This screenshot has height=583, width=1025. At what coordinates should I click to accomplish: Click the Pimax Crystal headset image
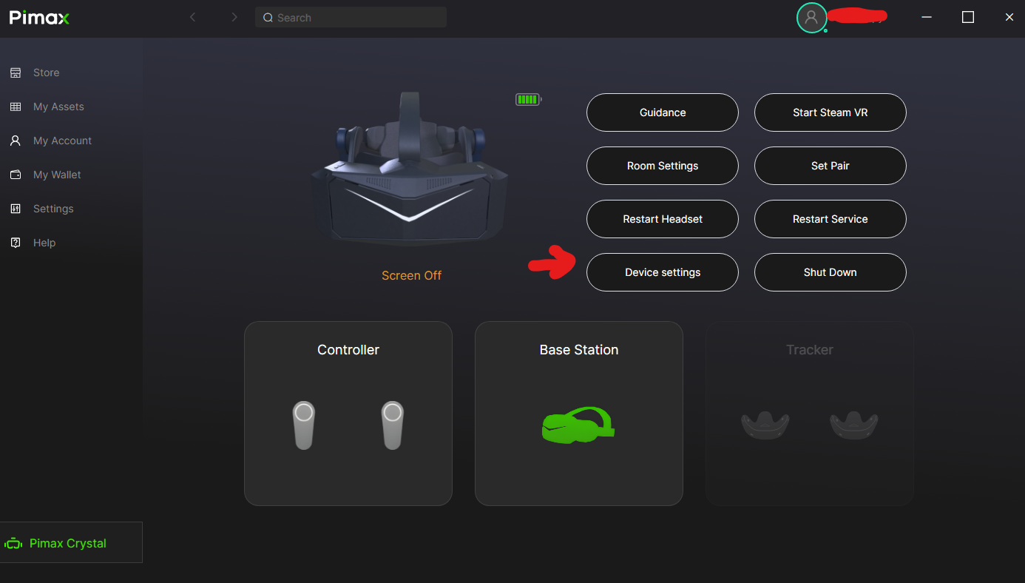(410, 169)
